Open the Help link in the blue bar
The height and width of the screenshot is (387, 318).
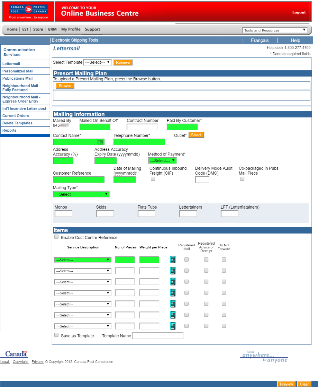(295, 40)
